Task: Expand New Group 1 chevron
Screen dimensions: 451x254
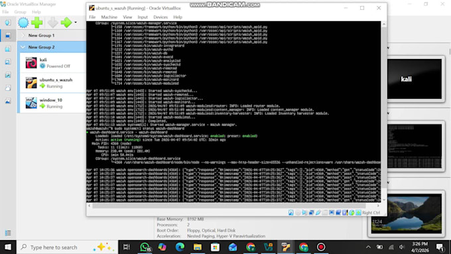Action: (x=23, y=35)
